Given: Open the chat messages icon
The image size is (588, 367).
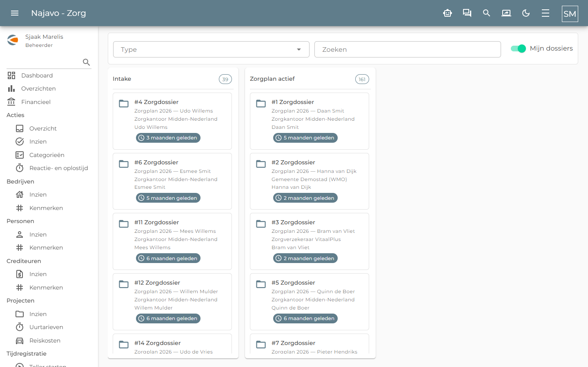Looking at the screenshot, I should pyautogui.click(x=467, y=13).
